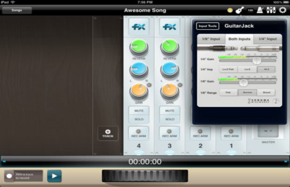
Task: Open the mixer view icon
Action: pos(271,10)
